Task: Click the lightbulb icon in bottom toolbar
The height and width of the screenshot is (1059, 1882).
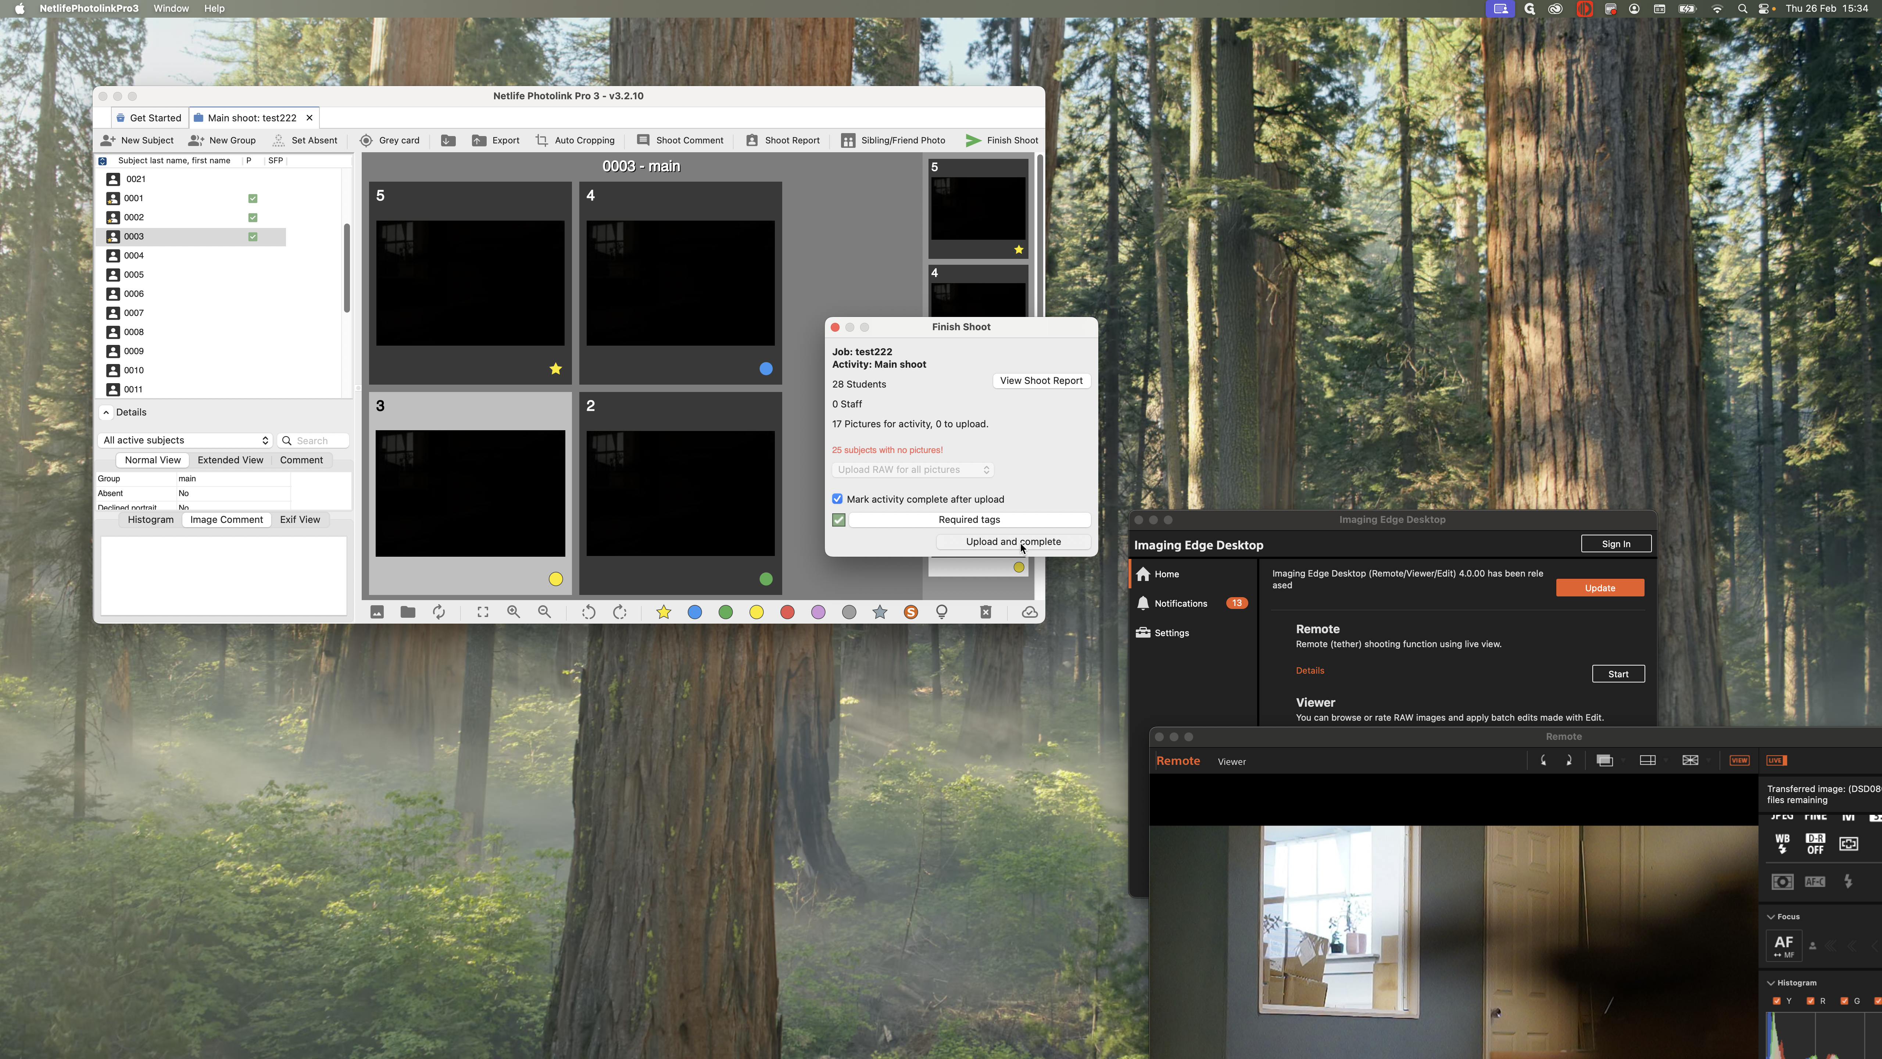Action: click(942, 613)
